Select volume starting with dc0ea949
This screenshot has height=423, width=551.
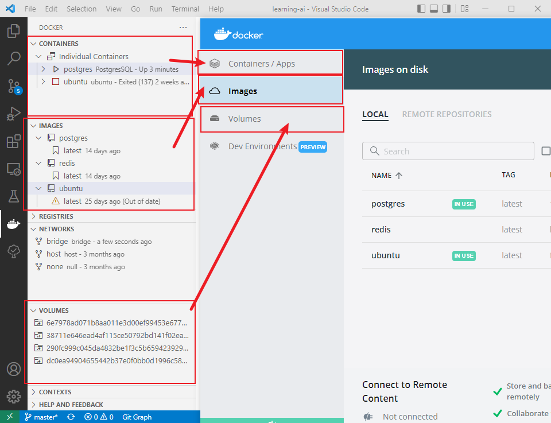[111, 360]
